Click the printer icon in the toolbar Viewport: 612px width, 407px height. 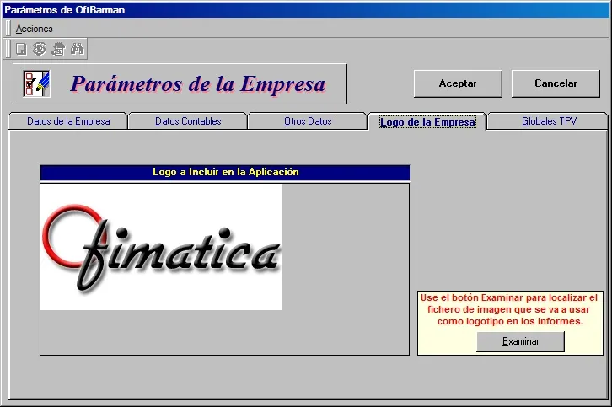pyautogui.click(x=58, y=49)
